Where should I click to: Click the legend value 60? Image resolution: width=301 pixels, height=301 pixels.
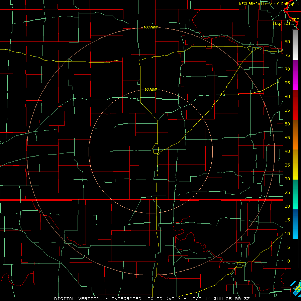point(287,97)
